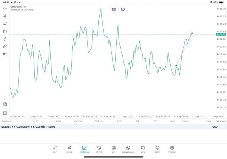Open the chart type candlestick icon
Screen dimensions: 227x159
tap(5, 16)
